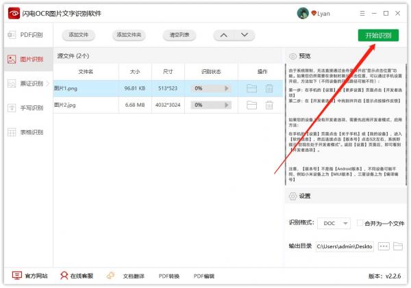
Task: Click the 图片识别 picture icon
Action: (x=12, y=59)
